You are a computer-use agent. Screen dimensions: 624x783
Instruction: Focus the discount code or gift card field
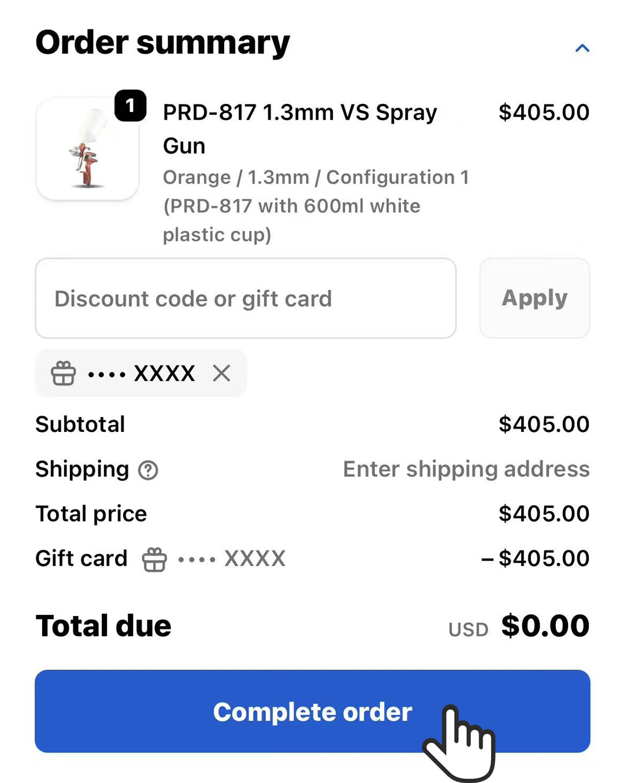tap(246, 298)
